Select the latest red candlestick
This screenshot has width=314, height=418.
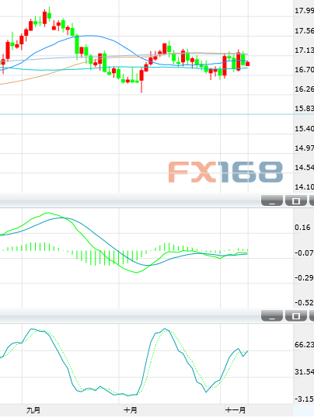(248, 64)
